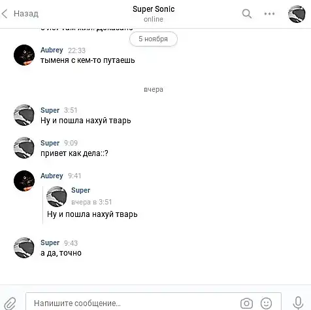Screen dimensions: 311x310
Task: Open the three-dots actions menu
Action: pyautogui.click(x=269, y=14)
